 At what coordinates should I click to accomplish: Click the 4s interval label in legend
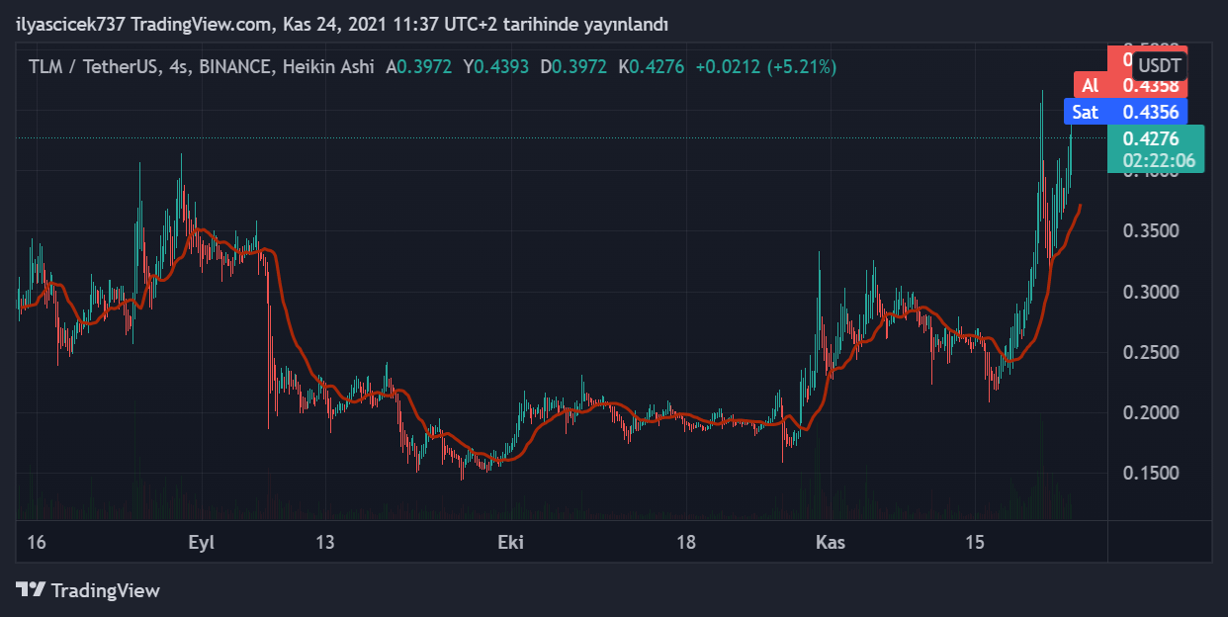180,67
